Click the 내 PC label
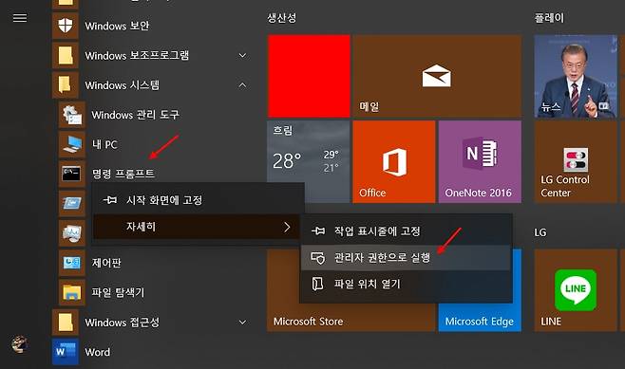This screenshot has width=625, height=369. [104, 144]
